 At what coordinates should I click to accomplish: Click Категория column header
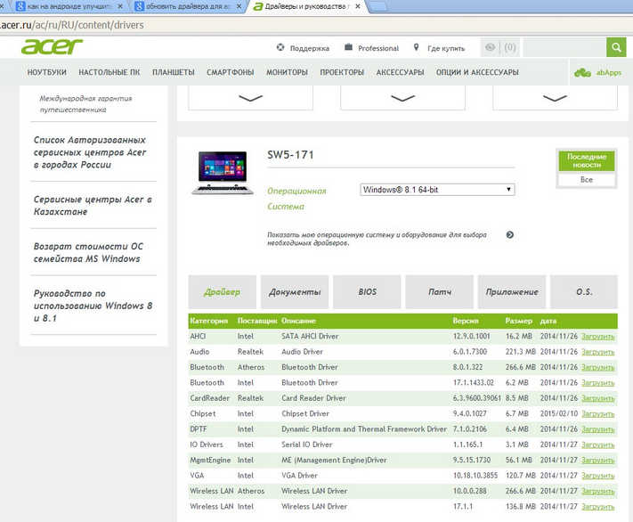(x=209, y=321)
